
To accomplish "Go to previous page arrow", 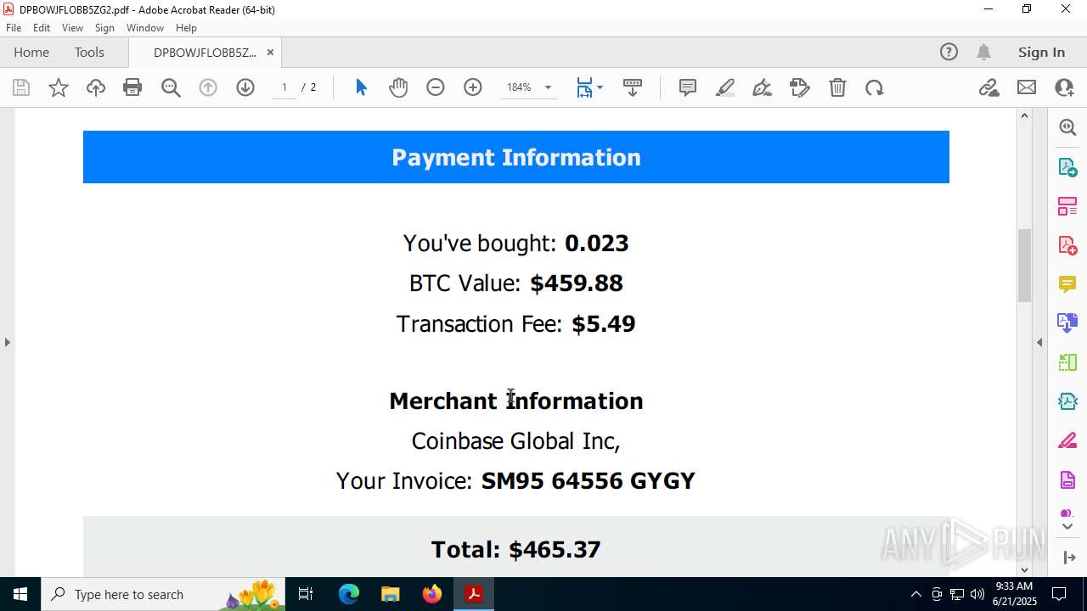I will click(x=208, y=87).
